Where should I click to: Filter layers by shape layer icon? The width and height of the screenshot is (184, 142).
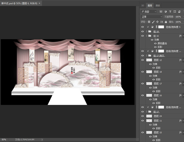click(x=175, y=11)
